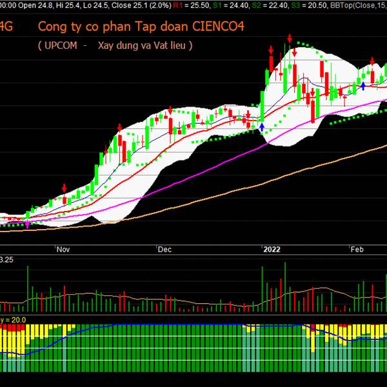The width and height of the screenshot is (387, 387).
Task: Click the R1 = 25.50 resistance value
Action: tap(192, 5)
